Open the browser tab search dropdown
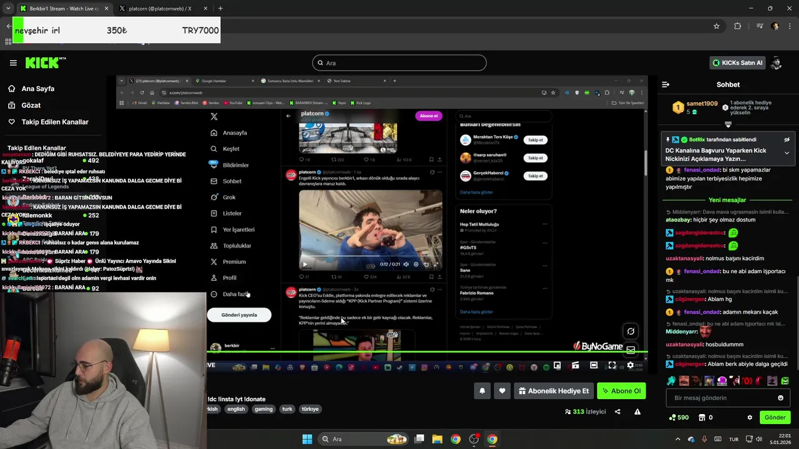The height and width of the screenshot is (449, 799). click(8, 9)
